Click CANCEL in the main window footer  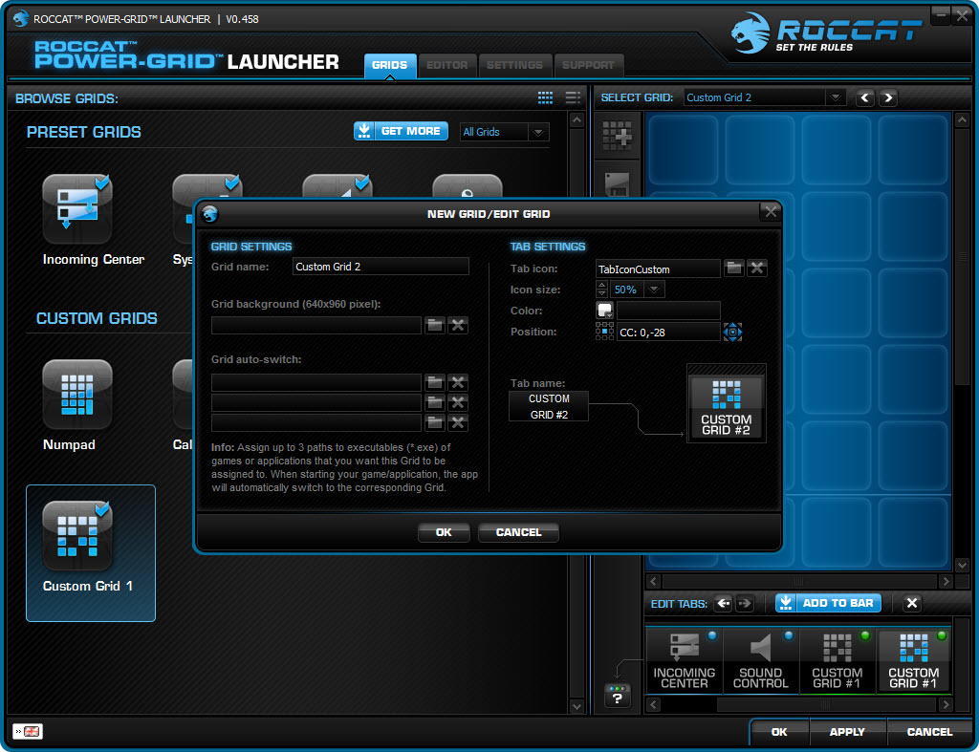929,732
